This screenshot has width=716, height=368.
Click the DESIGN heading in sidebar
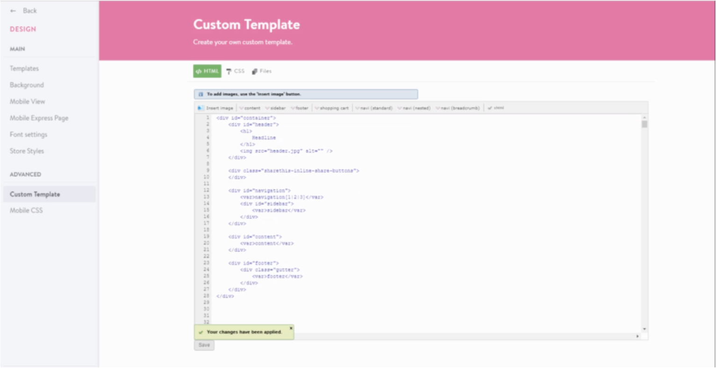pos(23,29)
